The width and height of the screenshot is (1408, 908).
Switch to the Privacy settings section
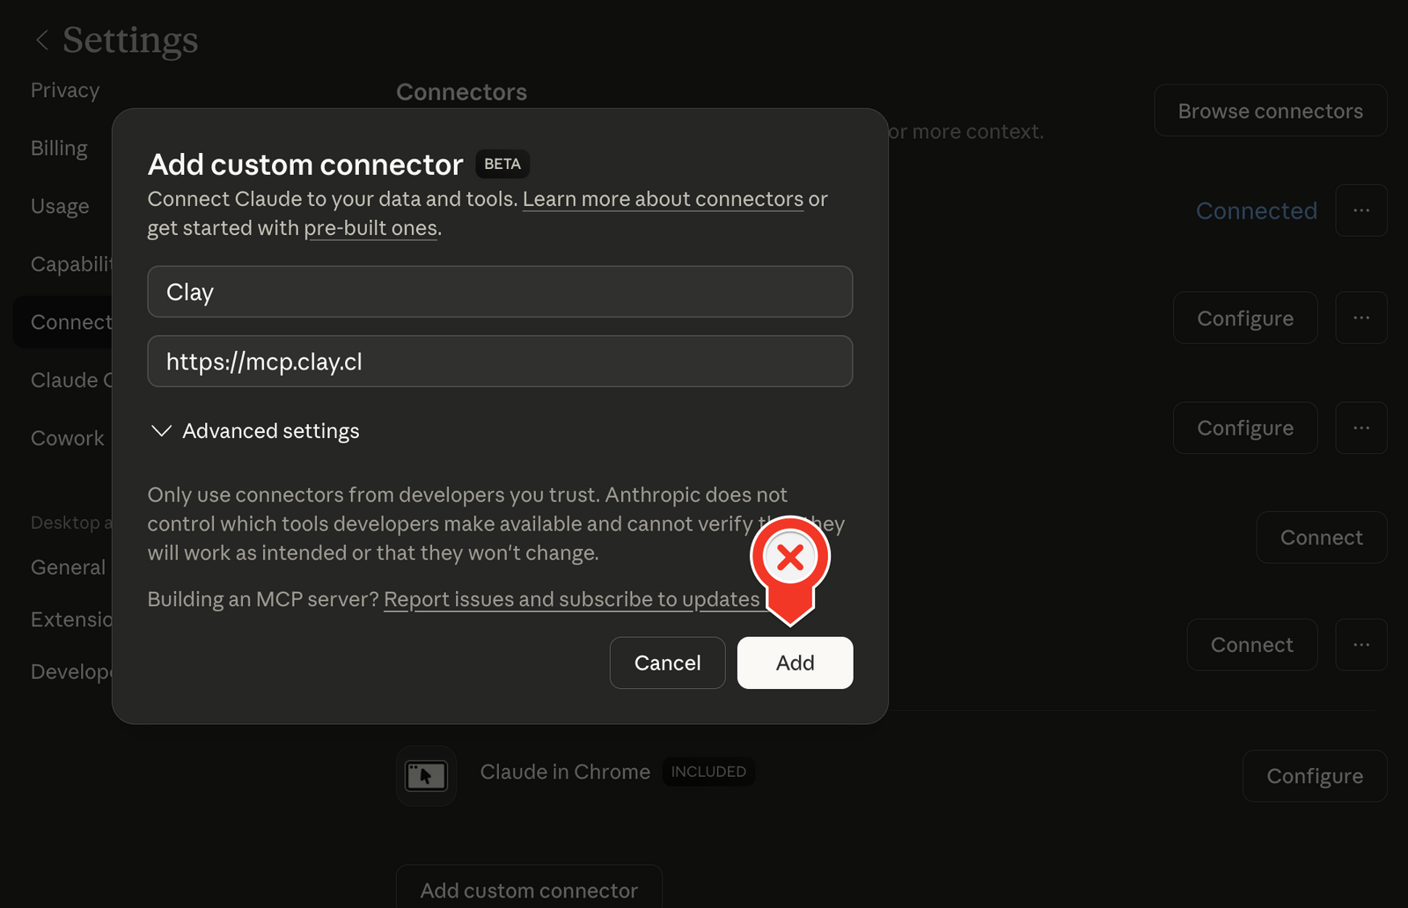[x=64, y=89]
